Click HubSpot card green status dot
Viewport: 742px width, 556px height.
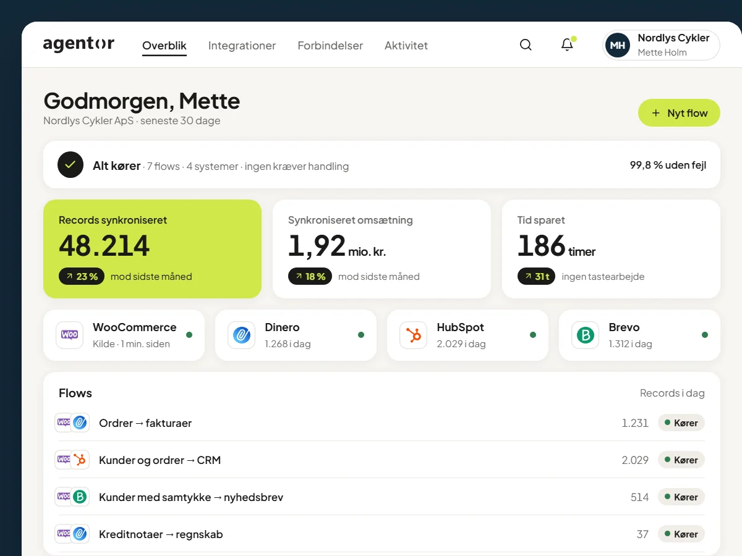click(x=533, y=335)
